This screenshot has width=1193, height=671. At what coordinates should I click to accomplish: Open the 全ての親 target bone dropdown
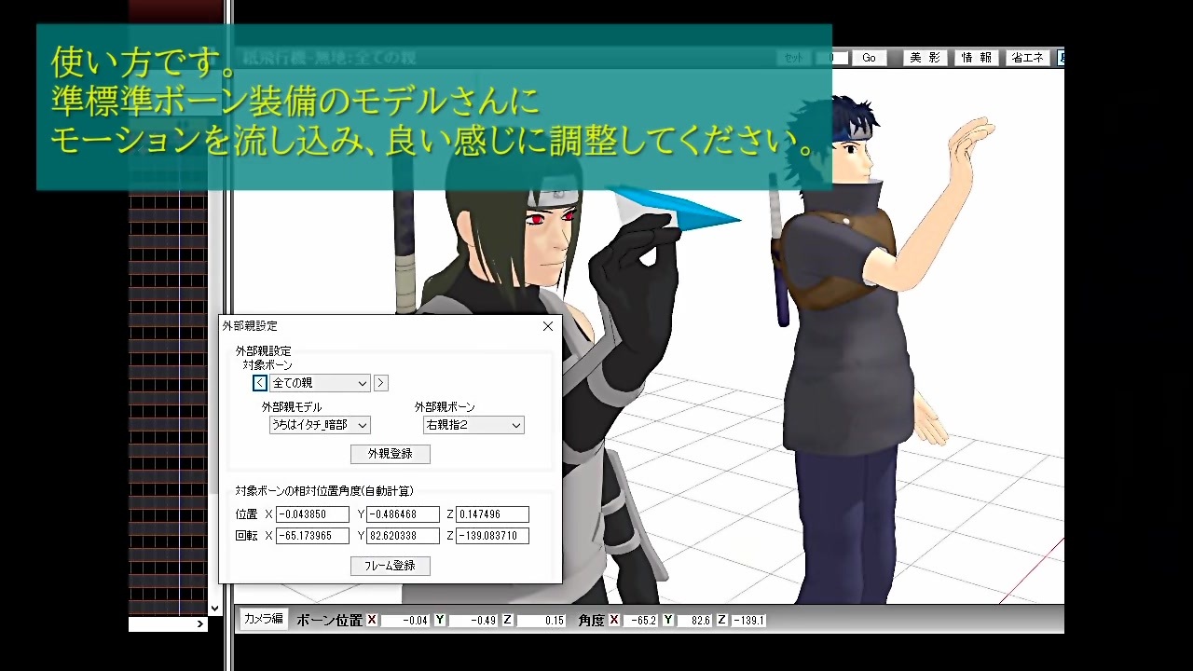click(x=320, y=383)
